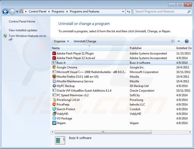Click the MyPC Backup icon

click(x=54, y=86)
